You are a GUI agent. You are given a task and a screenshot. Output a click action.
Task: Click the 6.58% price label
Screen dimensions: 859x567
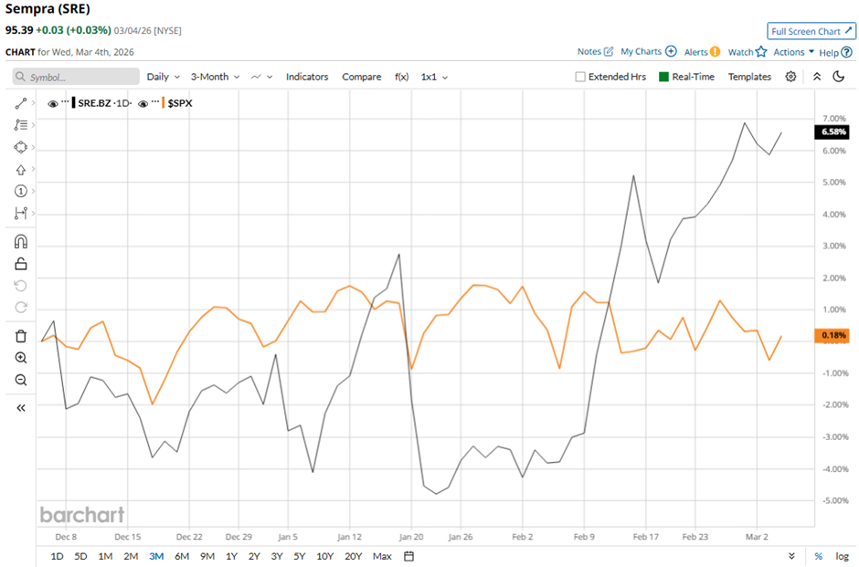pyautogui.click(x=832, y=131)
